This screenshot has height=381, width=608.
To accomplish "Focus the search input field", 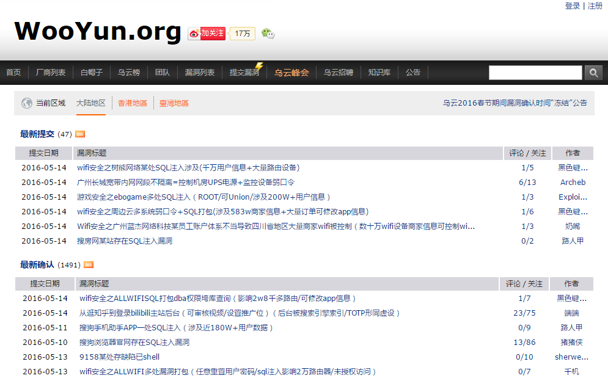I will 535,73.
